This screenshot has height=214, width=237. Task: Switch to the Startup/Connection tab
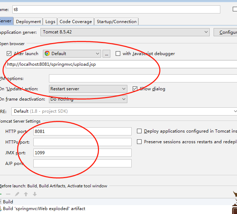116,21
